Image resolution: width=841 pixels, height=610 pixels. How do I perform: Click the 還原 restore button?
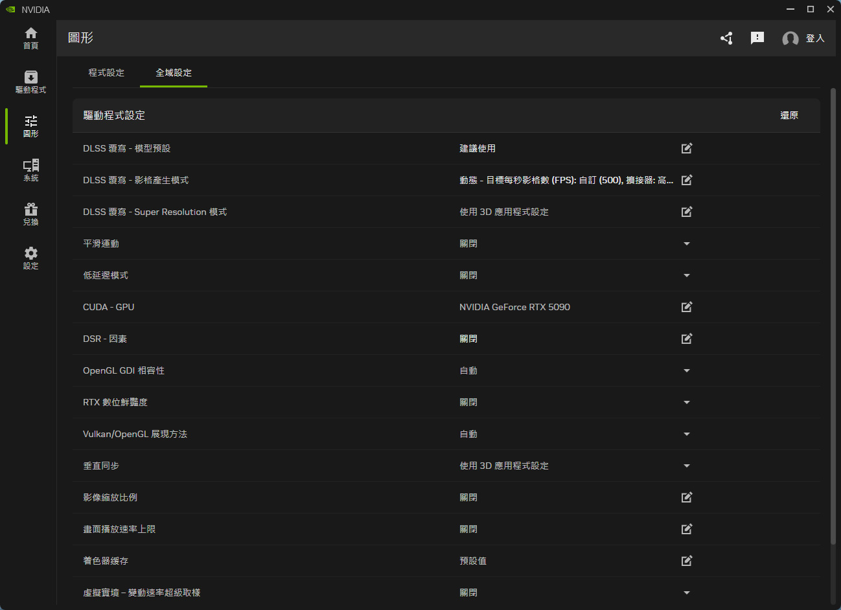pos(789,115)
